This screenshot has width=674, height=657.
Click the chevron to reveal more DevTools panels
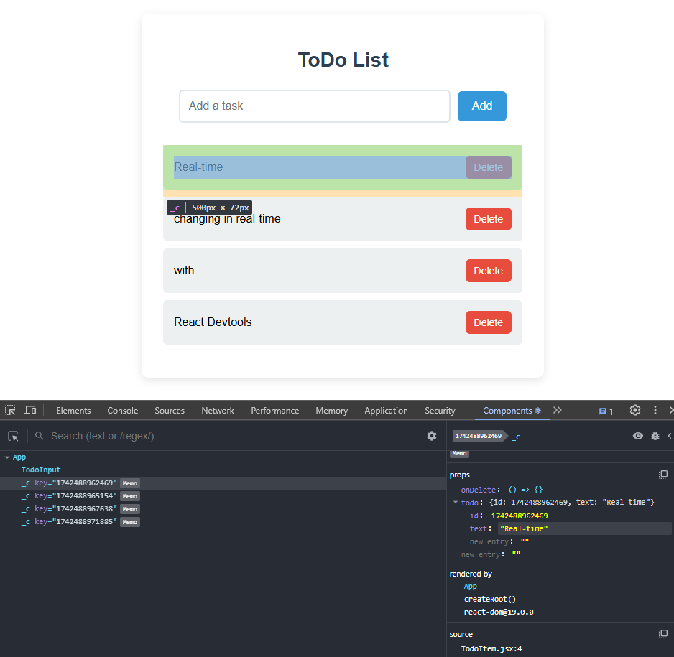[558, 410]
